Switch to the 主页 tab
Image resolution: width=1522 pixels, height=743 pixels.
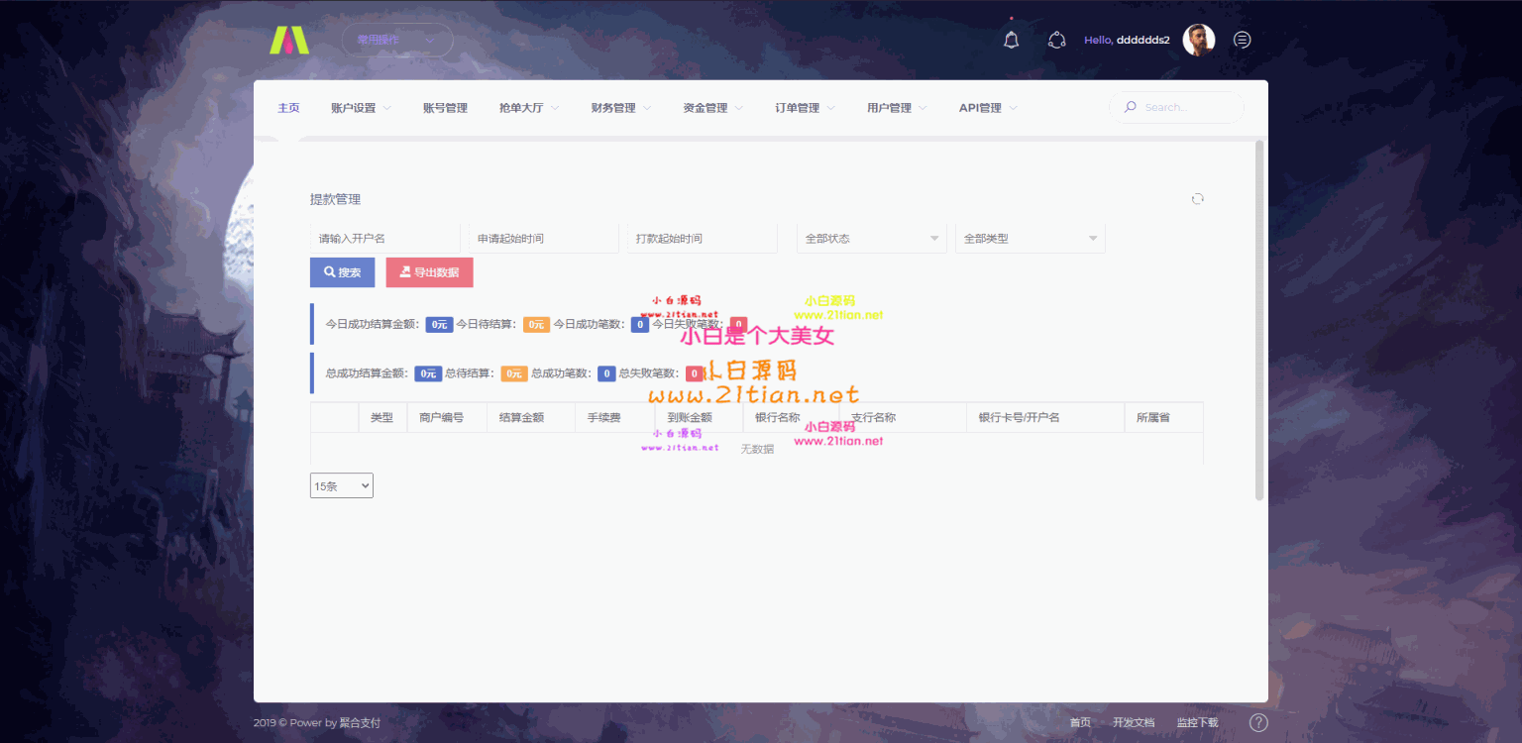pyautogui.click(x=288, y=108)
